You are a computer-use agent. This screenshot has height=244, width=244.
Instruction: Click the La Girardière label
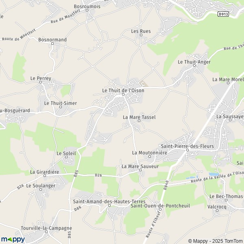click(44, 172)
